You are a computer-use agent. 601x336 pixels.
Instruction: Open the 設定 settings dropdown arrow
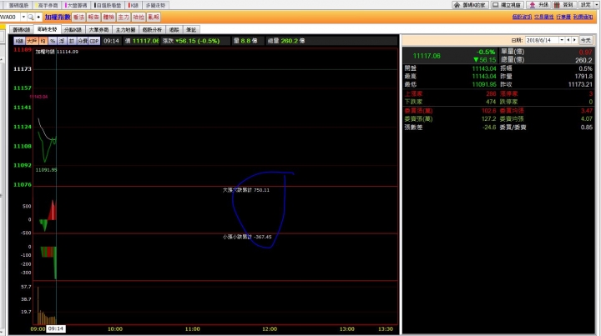pos(598,5)
